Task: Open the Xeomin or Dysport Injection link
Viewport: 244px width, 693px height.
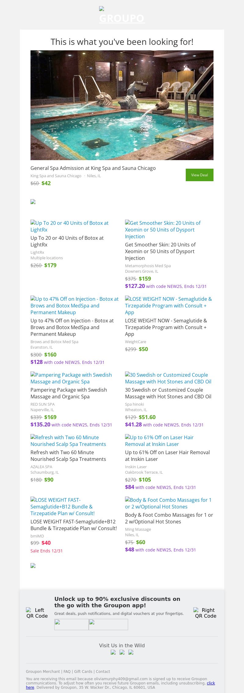Action: pos(163,230)
